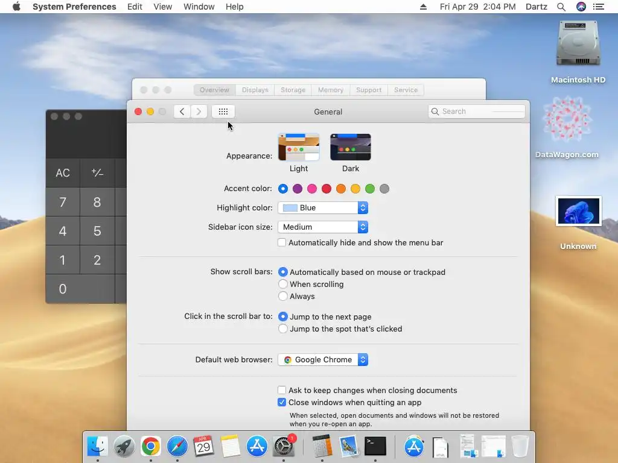Open Highlight color dropdown
The width and height of the screenshot is (618, 463).
323,207
